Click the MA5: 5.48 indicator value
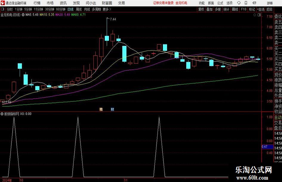 (x=32, y=15)
